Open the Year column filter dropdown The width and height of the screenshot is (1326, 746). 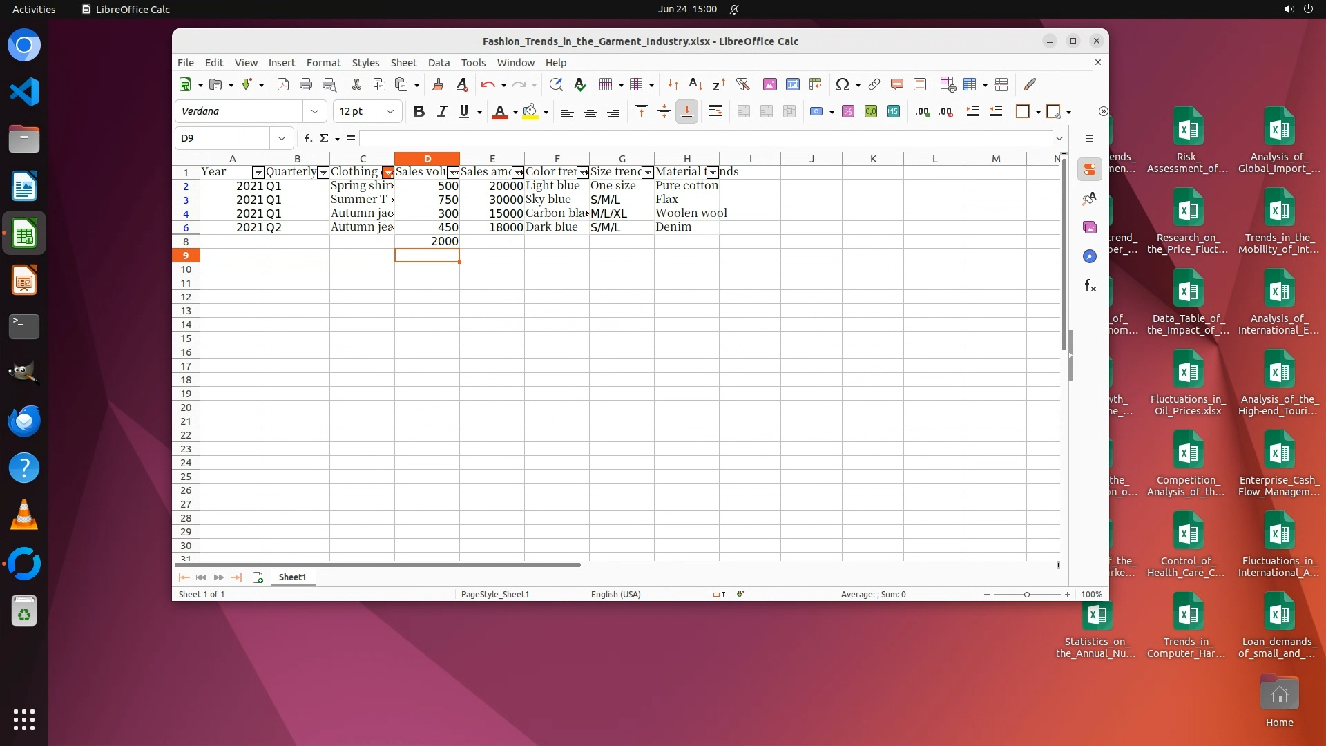click(258, 173)
